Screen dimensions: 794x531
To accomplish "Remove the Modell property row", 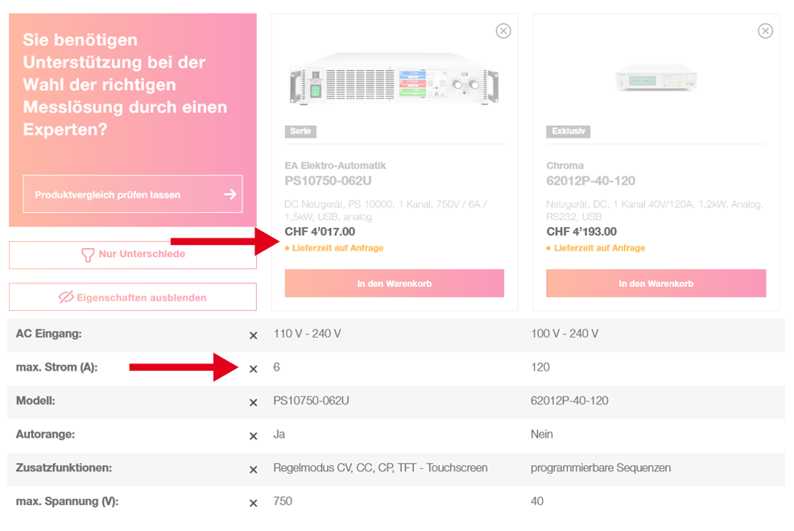I will [253, 402].
